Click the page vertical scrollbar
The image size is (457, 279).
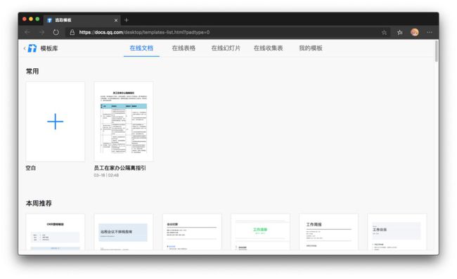(x=437, y=51)
